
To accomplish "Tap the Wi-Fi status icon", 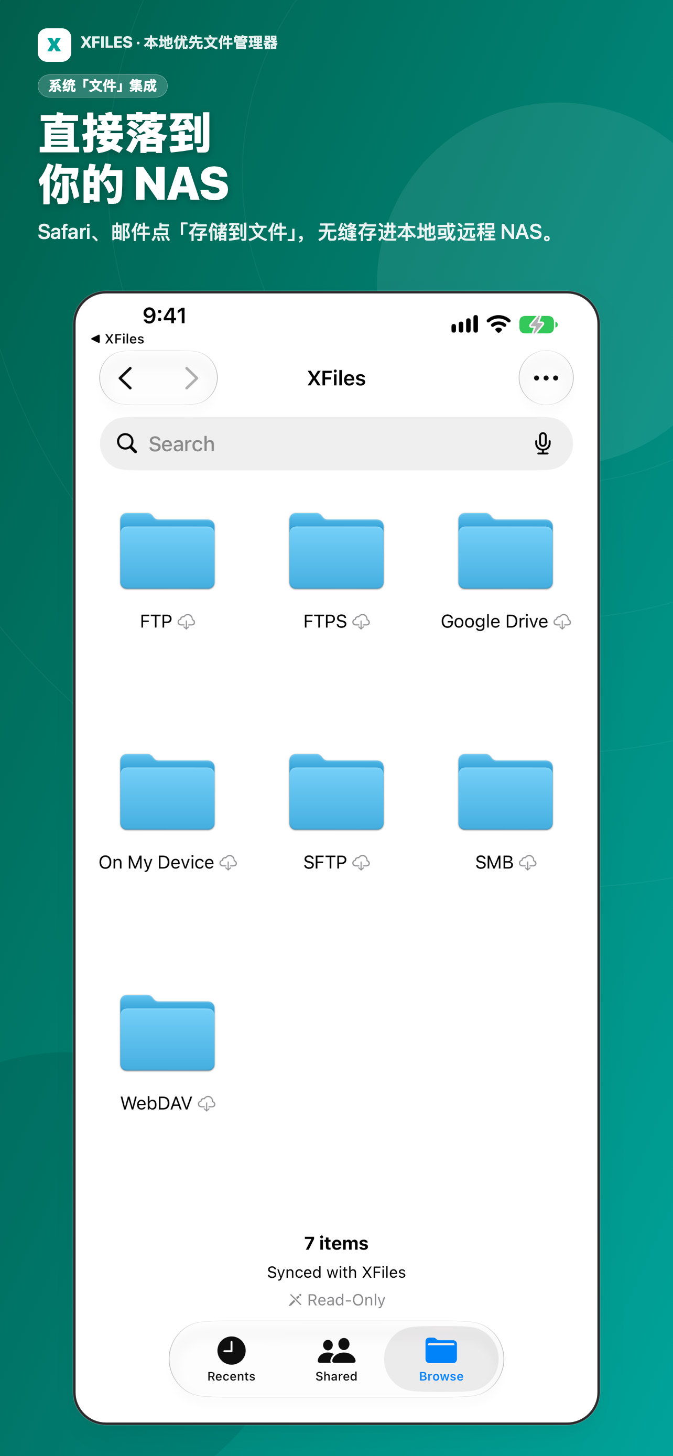I will click(x=498, y=324).
